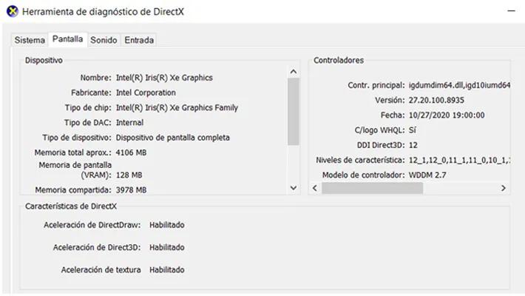Open the Sonido tab

104,40
